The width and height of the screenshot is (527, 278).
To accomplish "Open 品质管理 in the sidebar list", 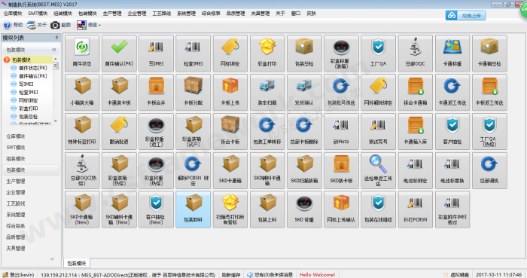I will point(16,237).
